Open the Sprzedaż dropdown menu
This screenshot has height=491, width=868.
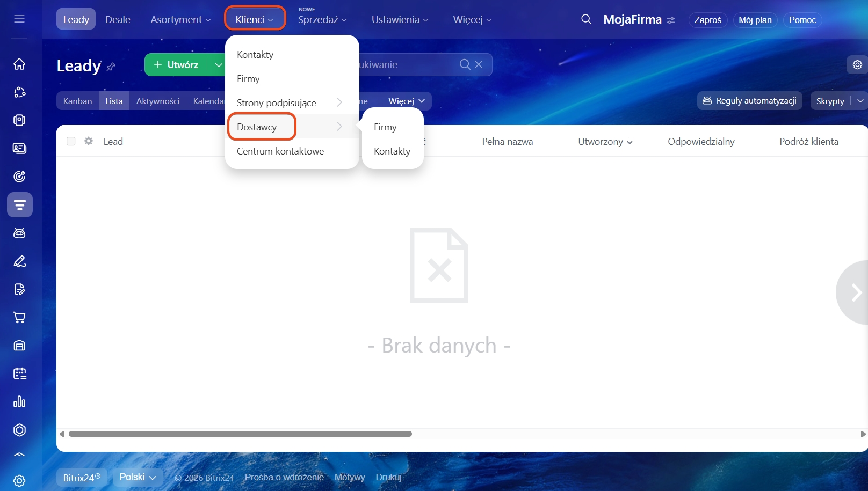(x=322, y=20)
